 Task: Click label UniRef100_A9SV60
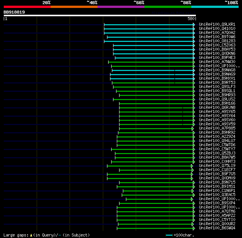pyautogui.click(x=217, y=120)
